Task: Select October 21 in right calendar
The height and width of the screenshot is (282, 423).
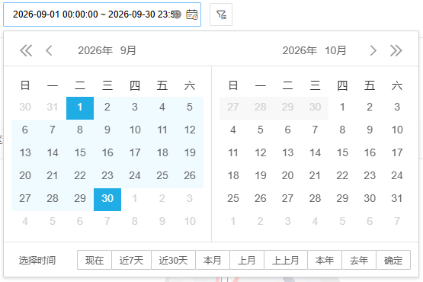Action: click(315, 175)
